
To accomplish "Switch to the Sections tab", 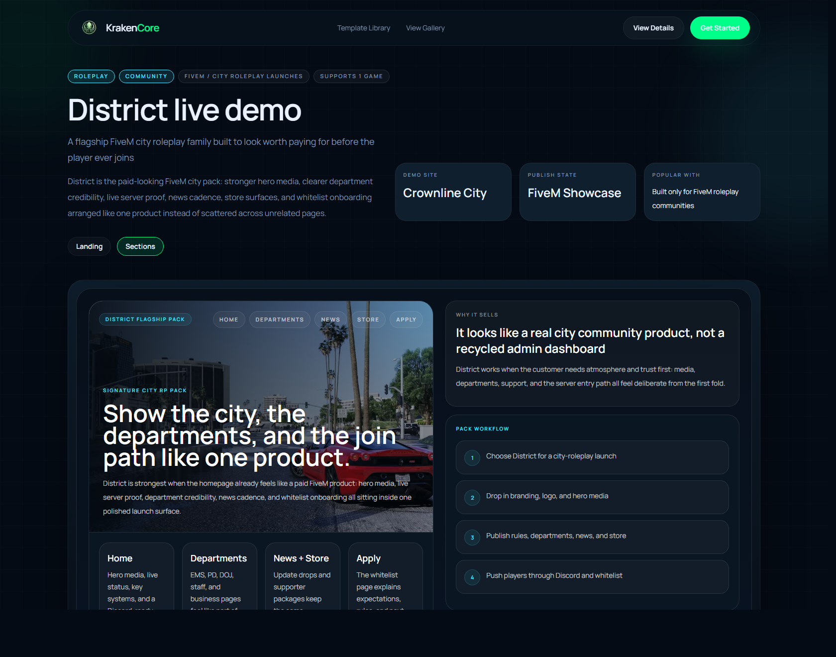I will pyautogui.click(x=140, y=246).
